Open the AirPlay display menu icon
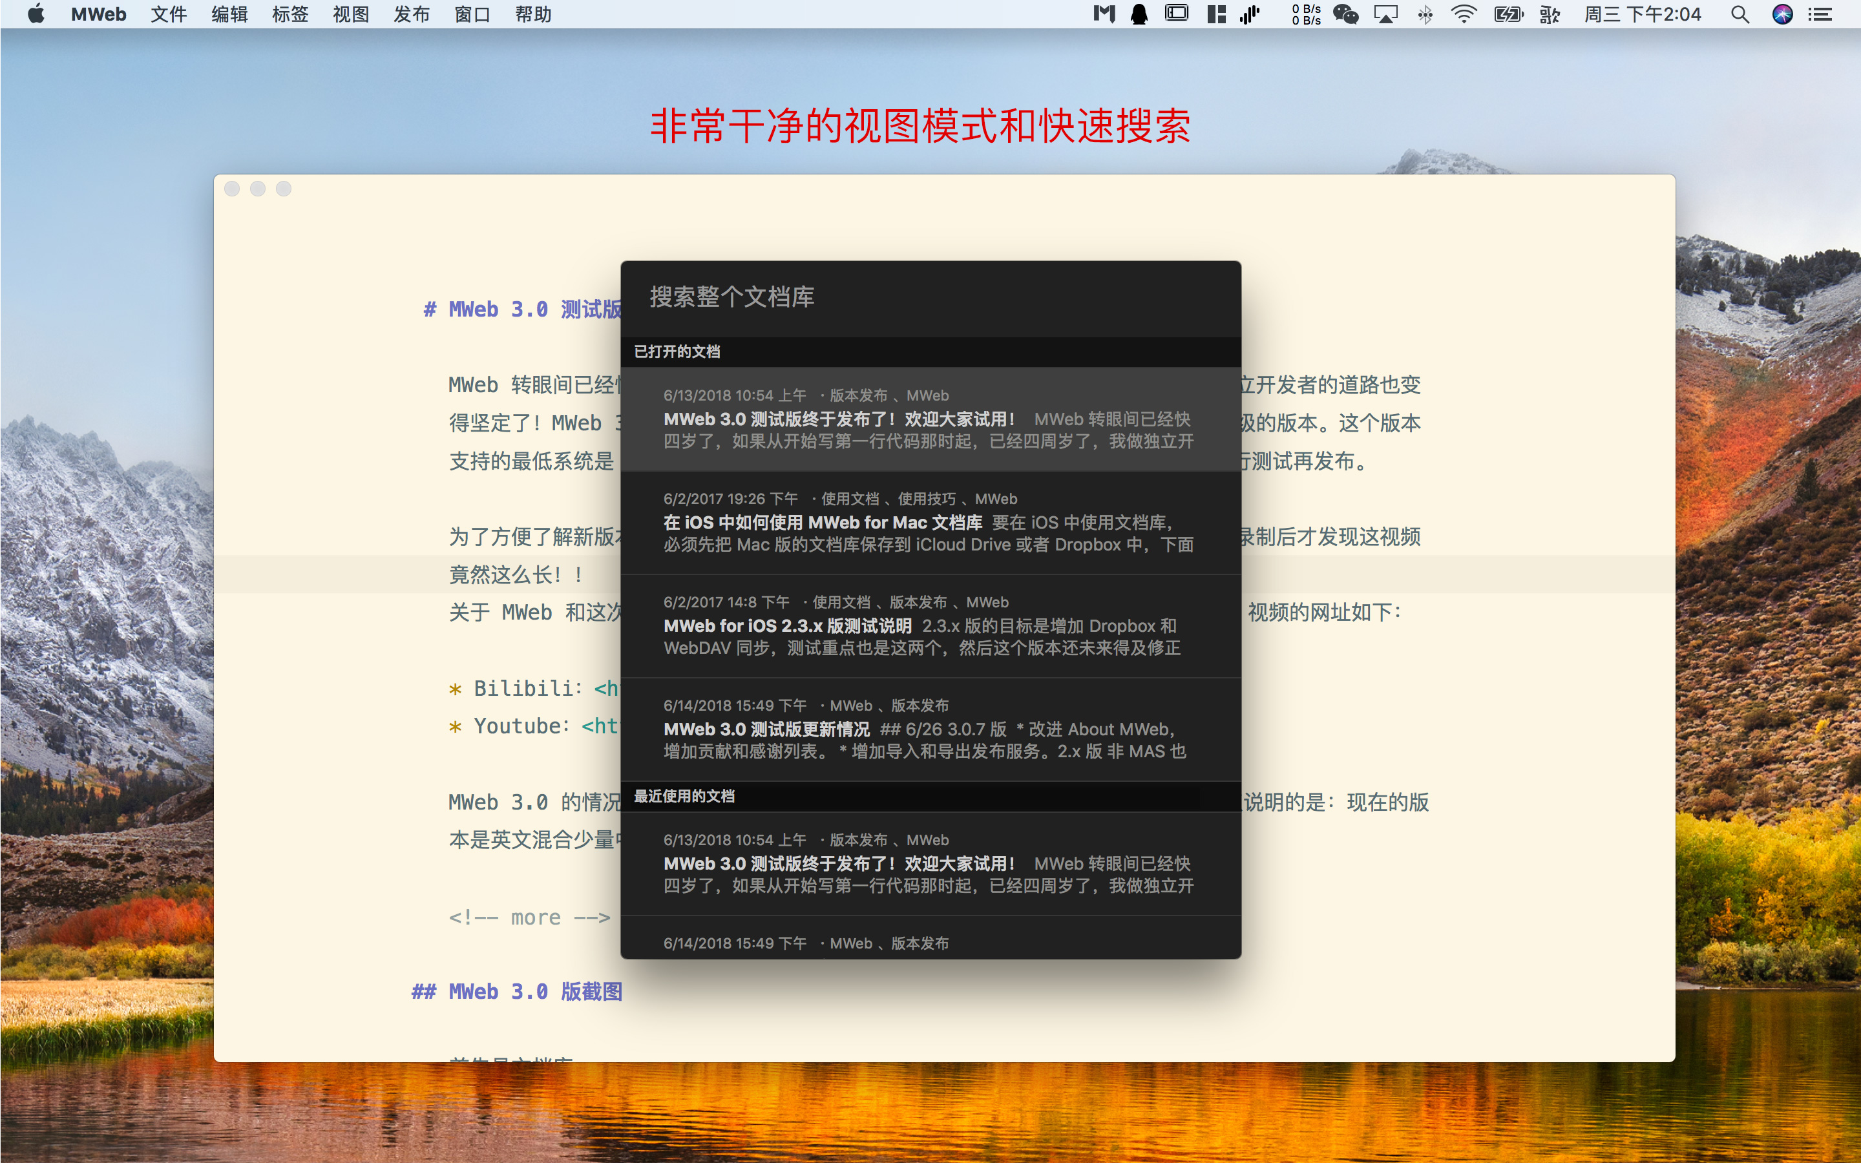 [1385, 14]
